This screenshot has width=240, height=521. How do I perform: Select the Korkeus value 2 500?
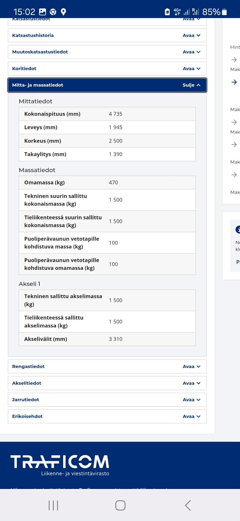pyautogui.click(x=115, y=141)
